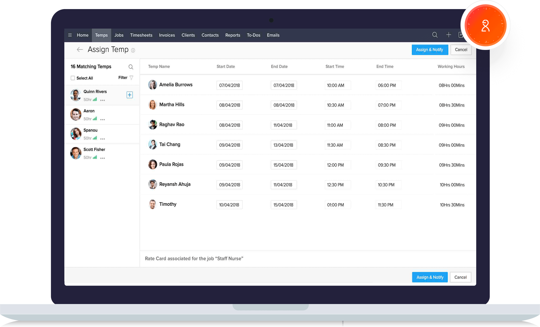Edit Amelia Burrows start date field

pyautogui.click(x=229, y=85)
